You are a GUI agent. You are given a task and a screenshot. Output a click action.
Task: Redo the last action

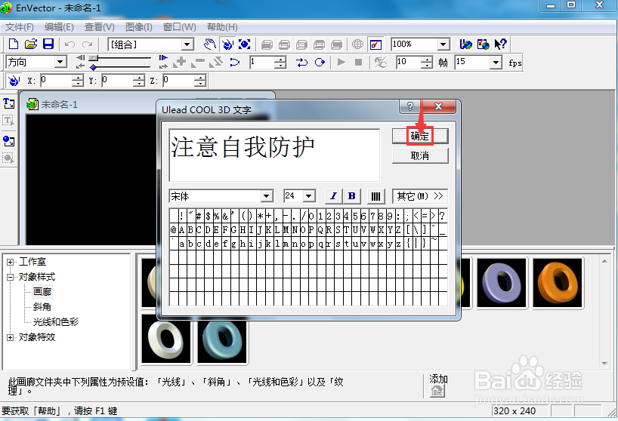(87, 45)
